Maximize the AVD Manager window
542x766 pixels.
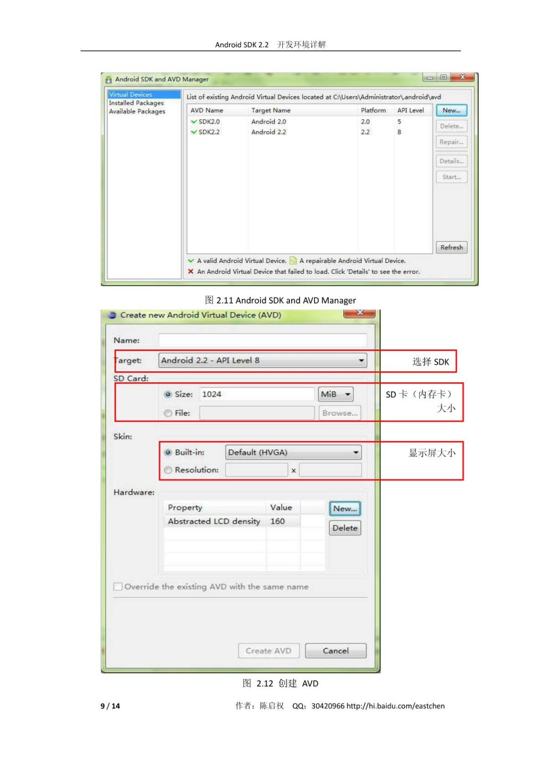click(x=443, y=77)
